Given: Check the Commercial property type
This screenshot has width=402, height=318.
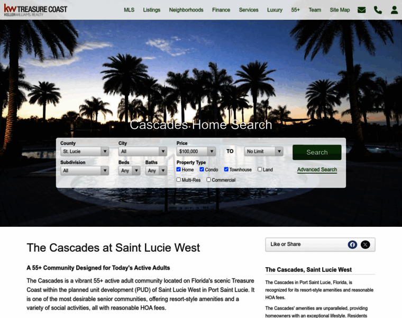Looking at the screenshot, I should click(x=209, y=180).
